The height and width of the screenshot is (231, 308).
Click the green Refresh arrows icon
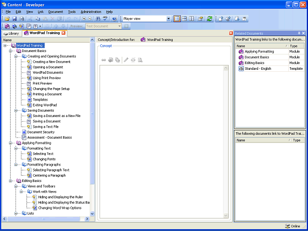[x=210, y=19]
